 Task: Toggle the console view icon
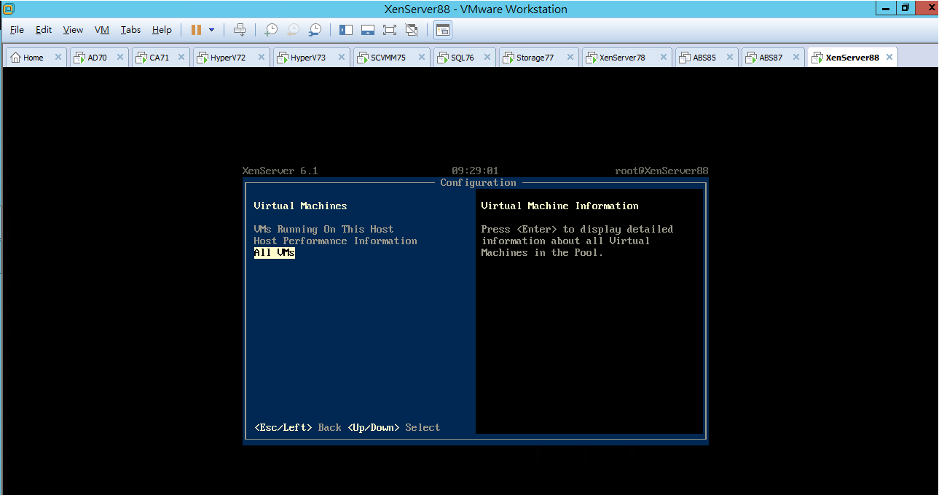443,30
